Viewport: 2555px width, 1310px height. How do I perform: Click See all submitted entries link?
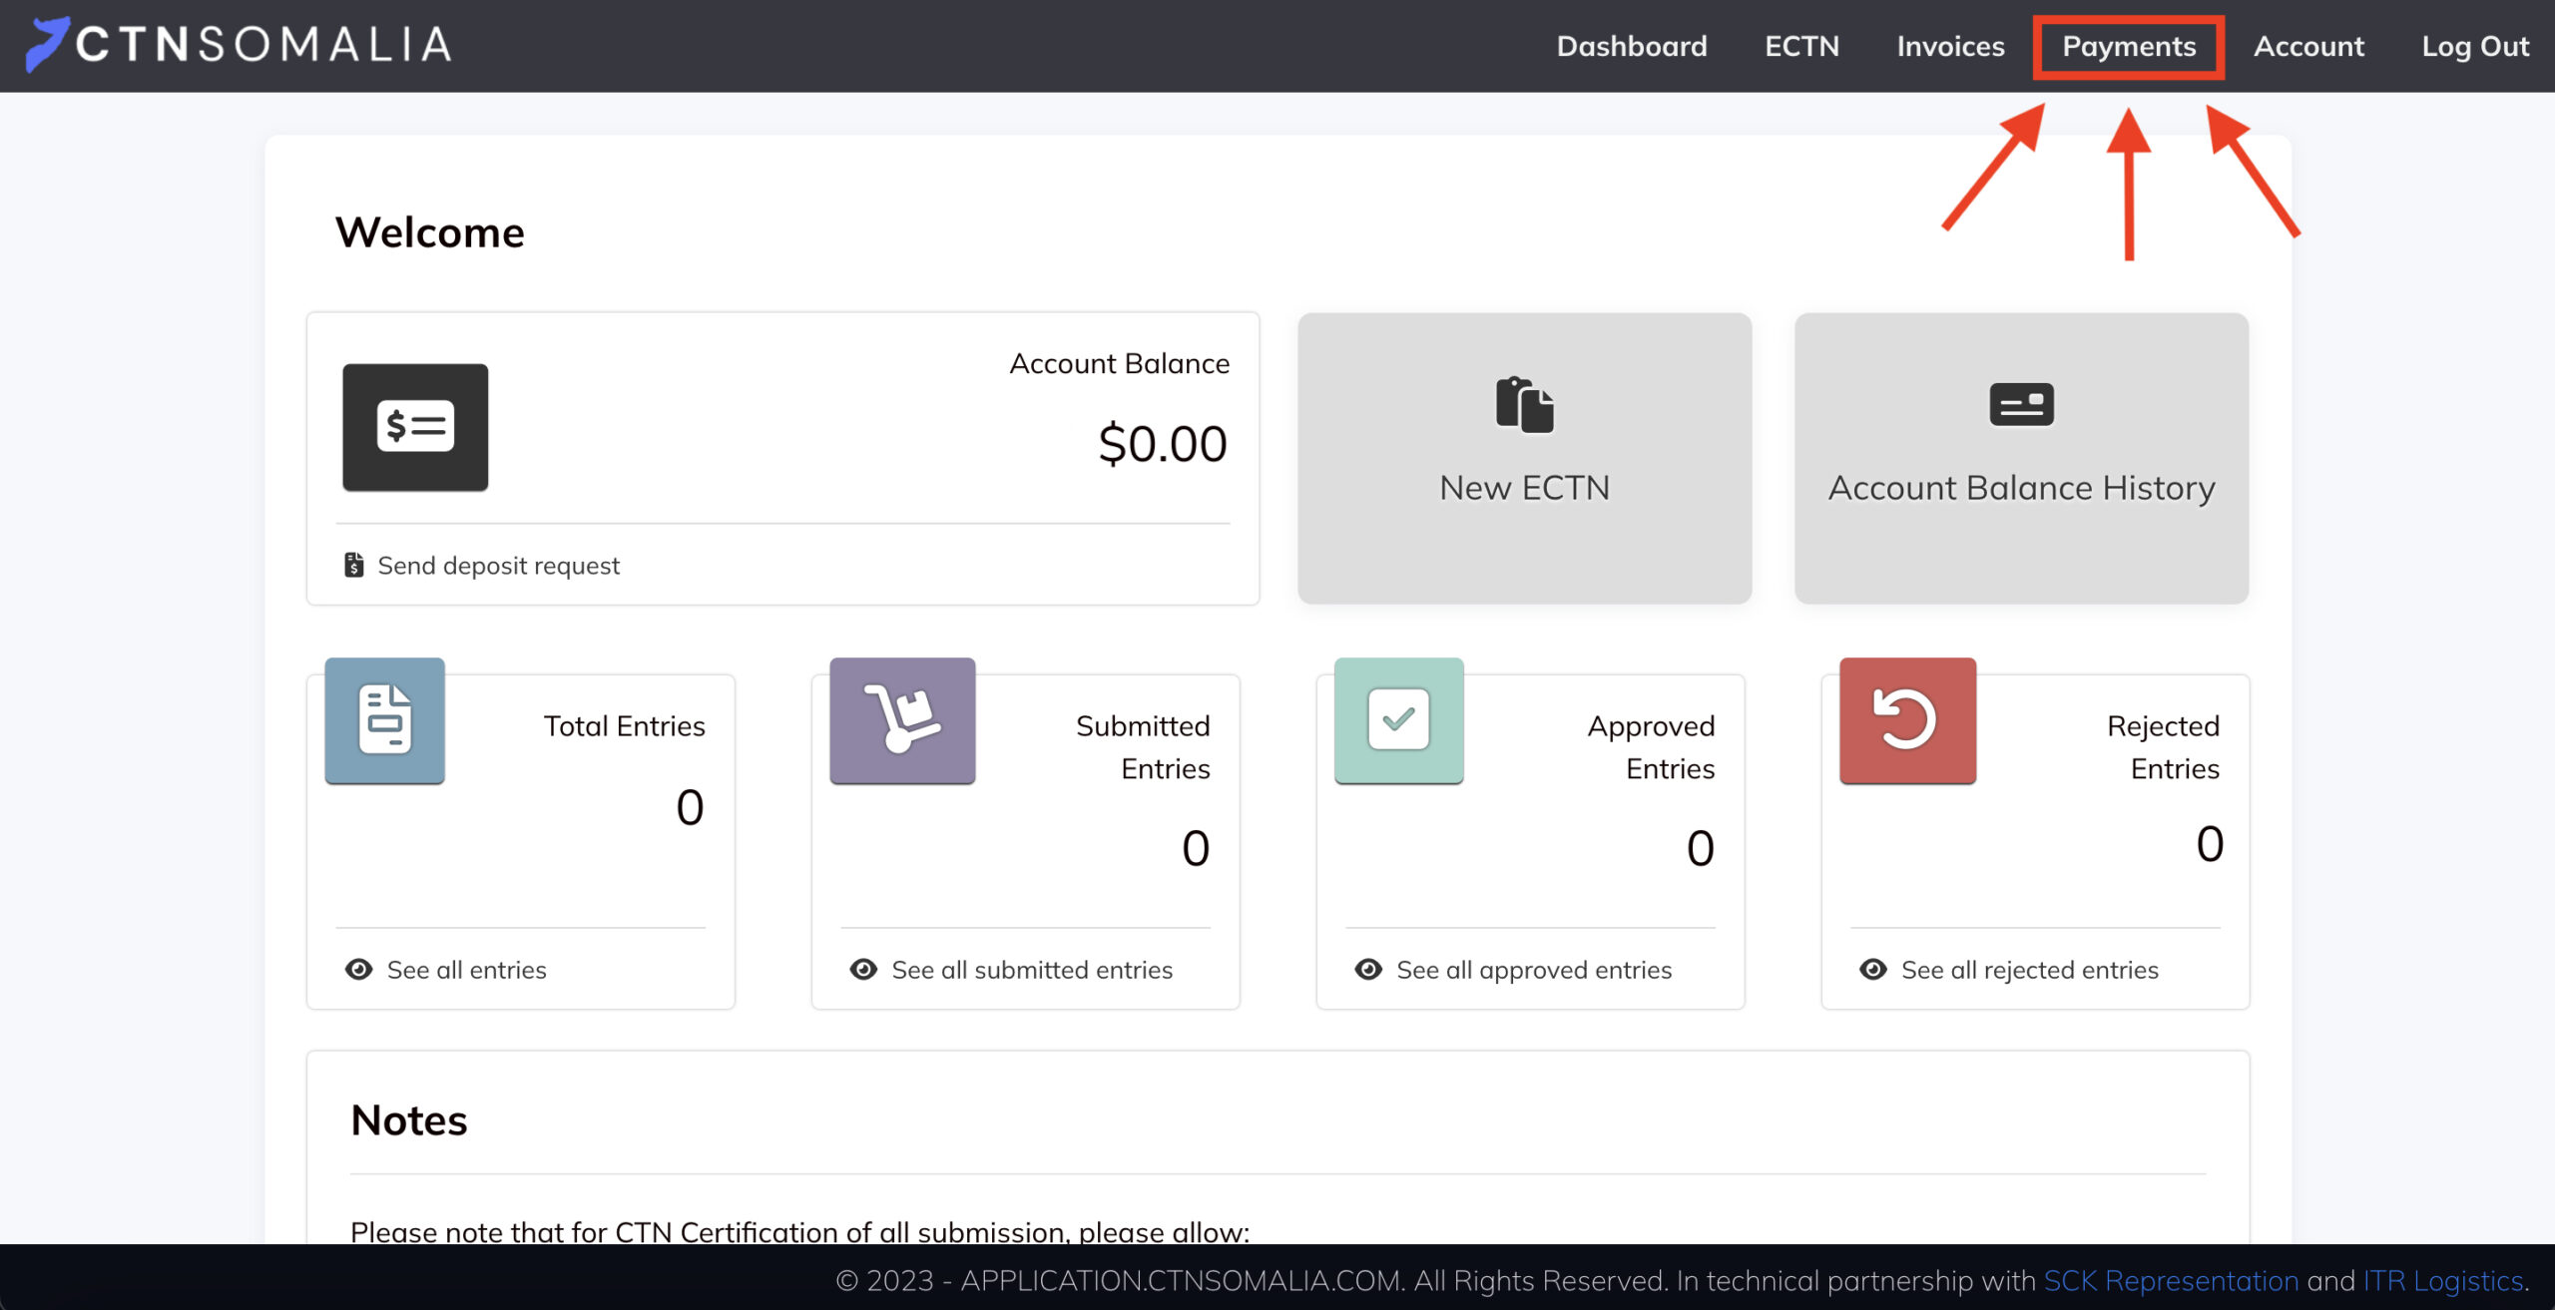(1032, 970)
